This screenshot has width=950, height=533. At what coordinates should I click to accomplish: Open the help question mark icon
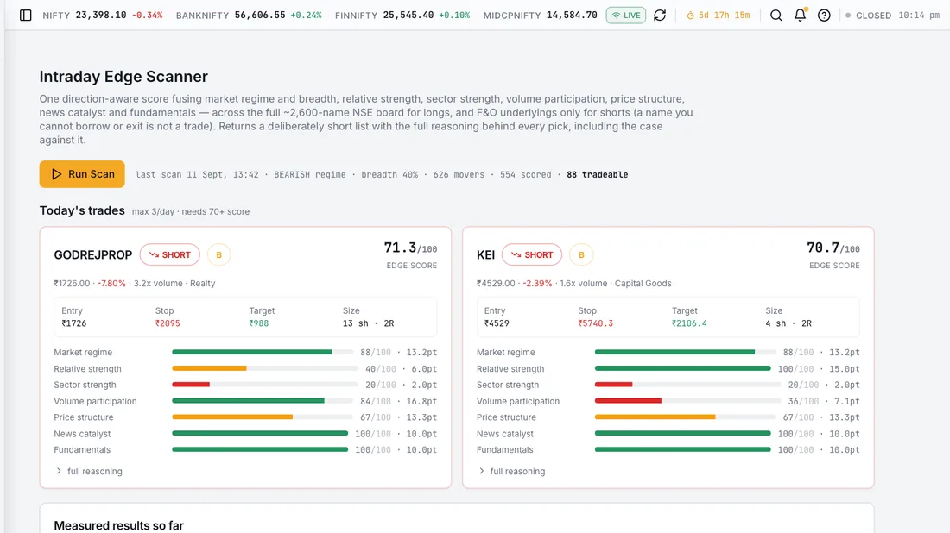pyautogui.click(x=824, y=16)
